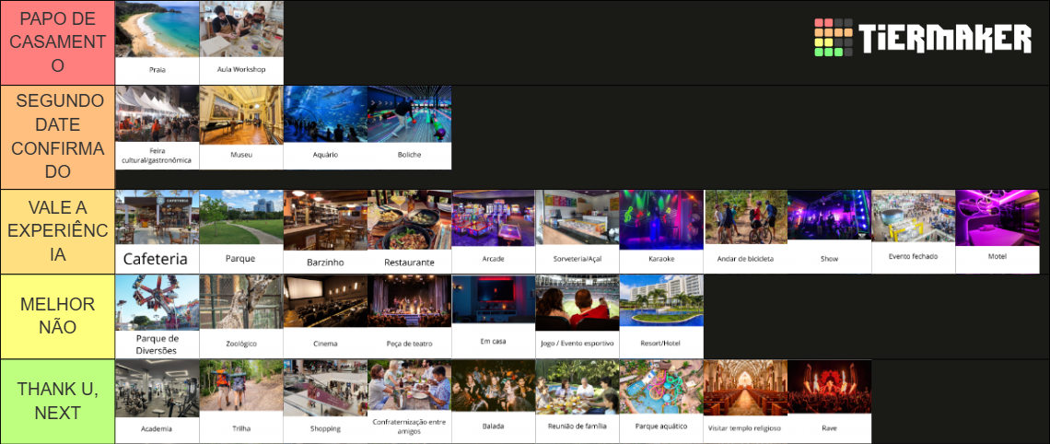Click the TierMaker logo
The image size is (1050, 444).
coord(923,38)
